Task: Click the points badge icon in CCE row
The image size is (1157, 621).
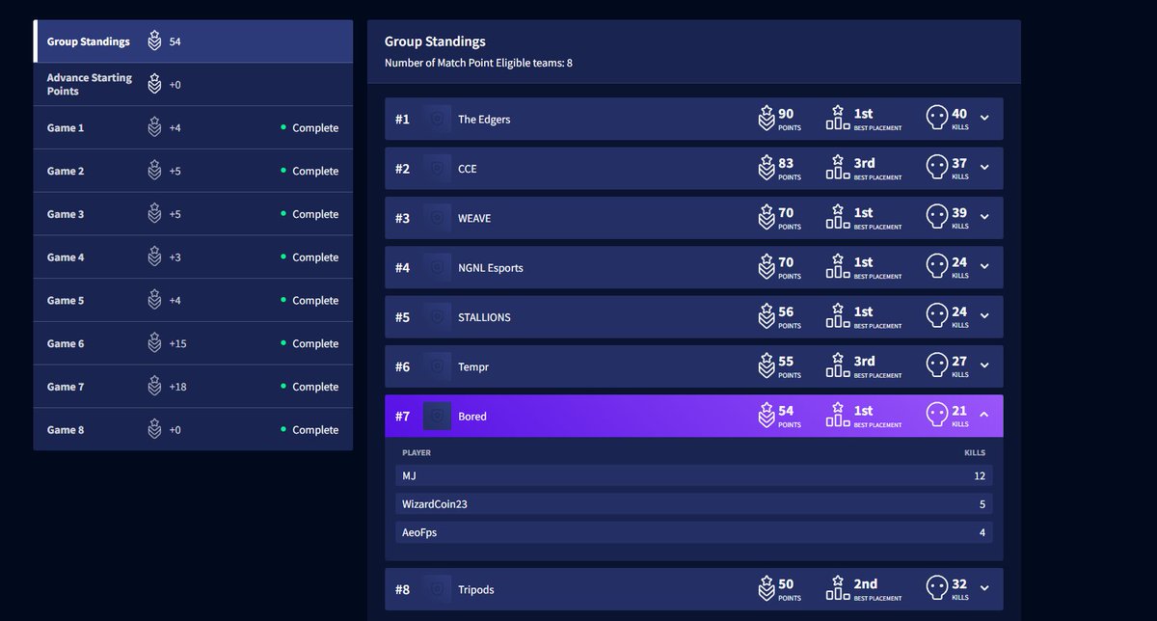Action: coord(767,168)
